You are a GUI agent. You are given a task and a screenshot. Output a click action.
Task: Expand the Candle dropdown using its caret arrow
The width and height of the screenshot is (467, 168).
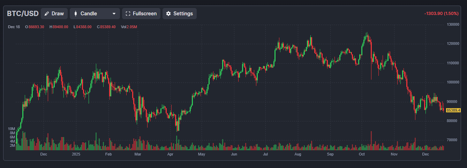coord(114,14)
